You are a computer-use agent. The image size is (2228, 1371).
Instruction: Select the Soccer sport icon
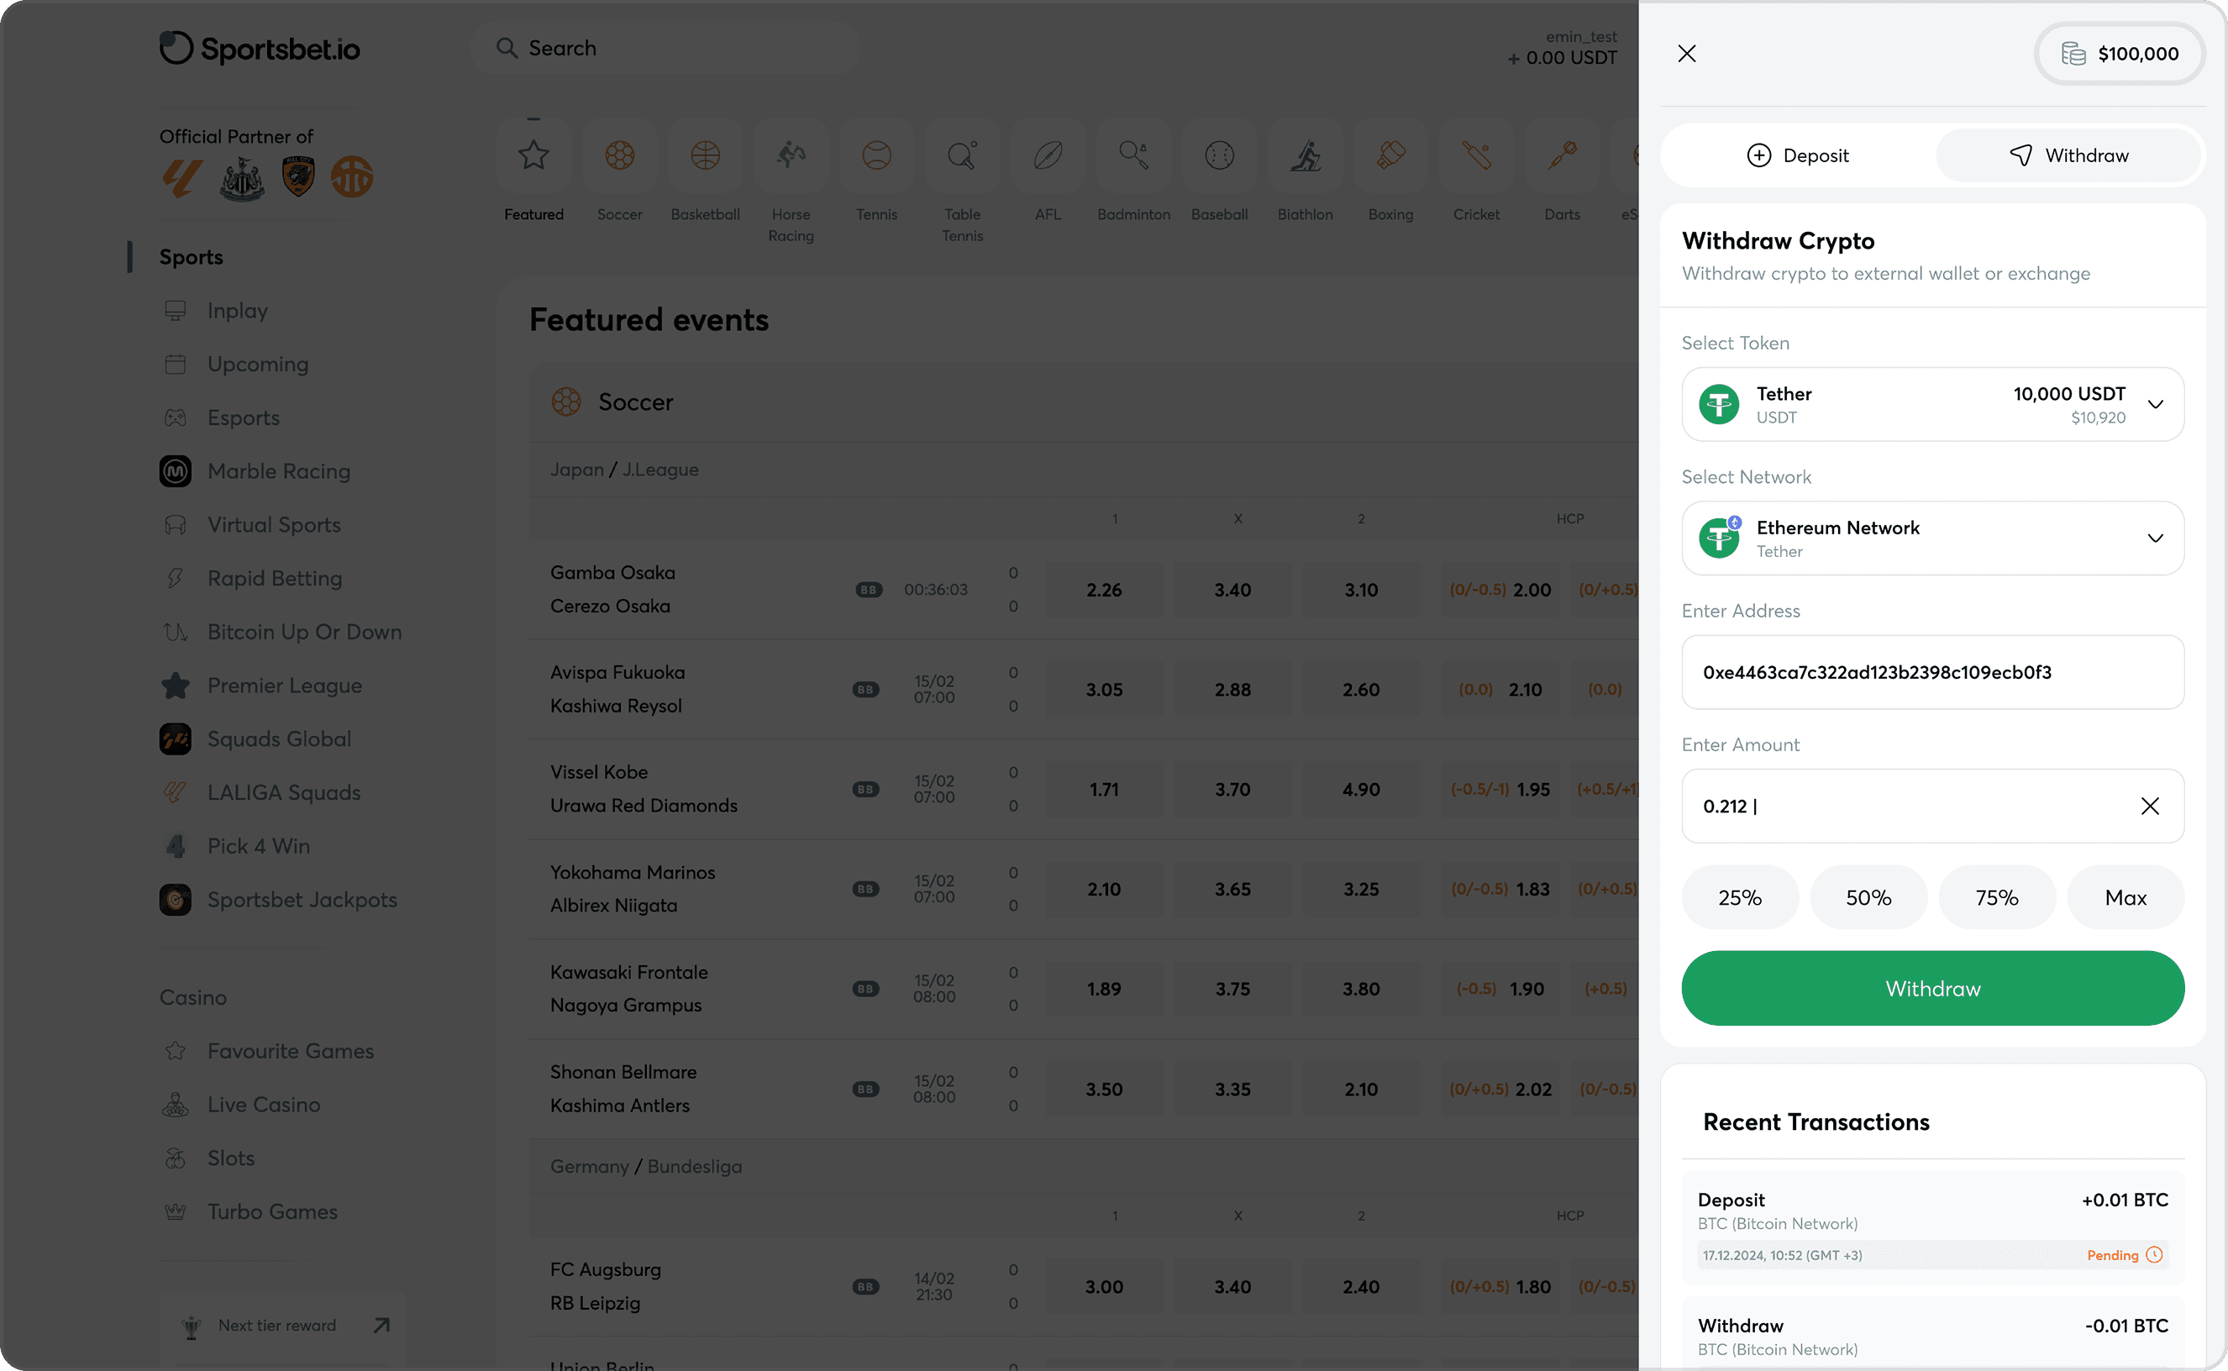tap(619, 155)
